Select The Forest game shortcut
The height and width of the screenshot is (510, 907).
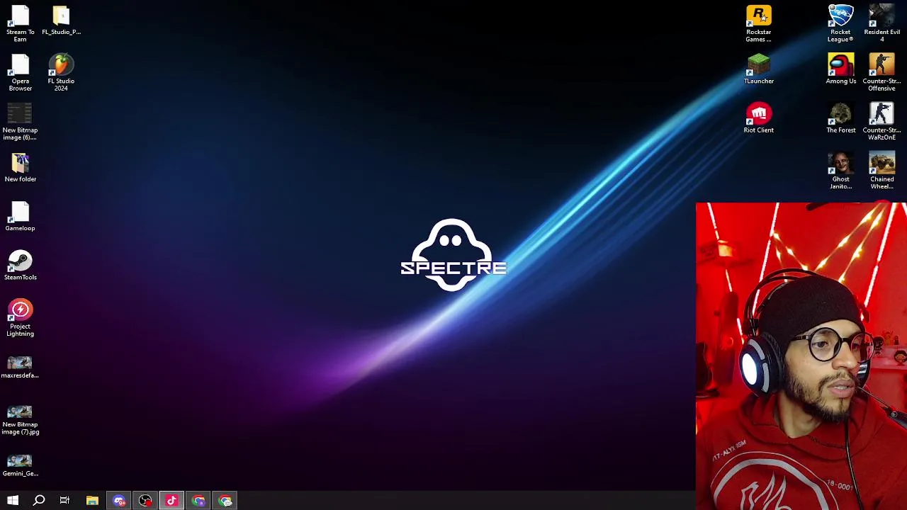click(840, 118)
